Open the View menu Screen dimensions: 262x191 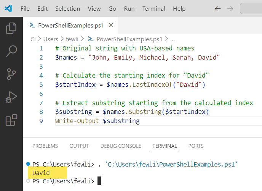94,8
